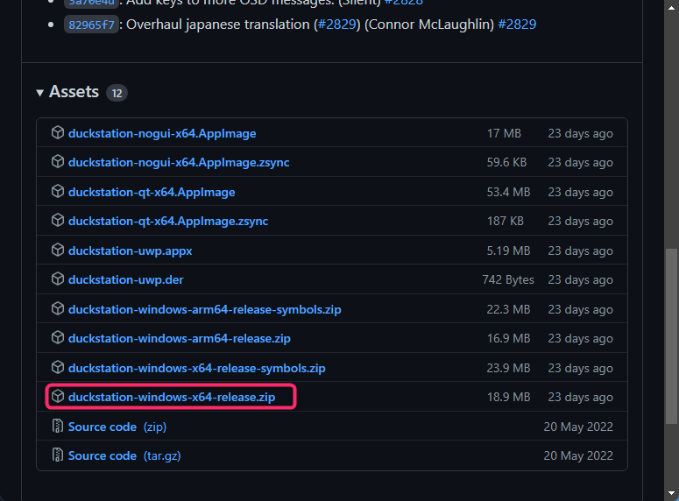Click package icon beside duckstation-uwp.appx
This screenshot has height=501, width=679.
58,250
